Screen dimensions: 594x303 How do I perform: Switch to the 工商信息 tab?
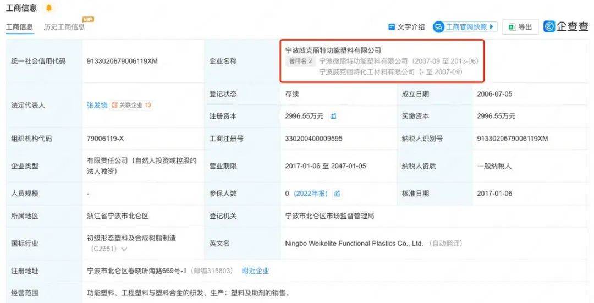coord(19,27)
